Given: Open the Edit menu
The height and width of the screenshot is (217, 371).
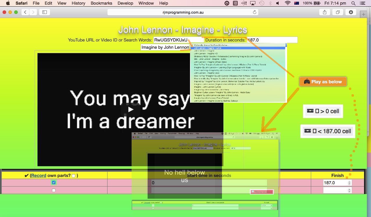Looking at the screenshot, I should pos(48,3).
